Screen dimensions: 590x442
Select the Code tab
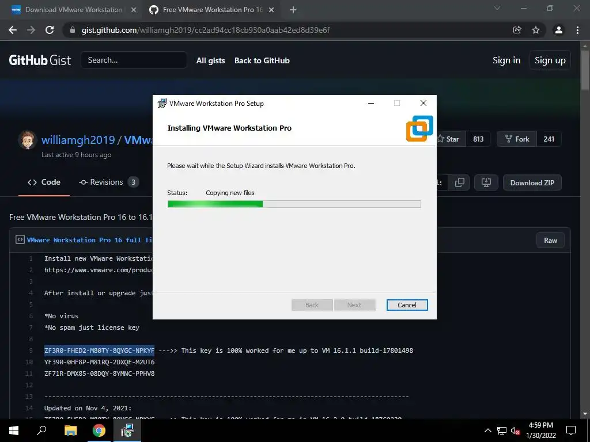(x=44, y=182)
